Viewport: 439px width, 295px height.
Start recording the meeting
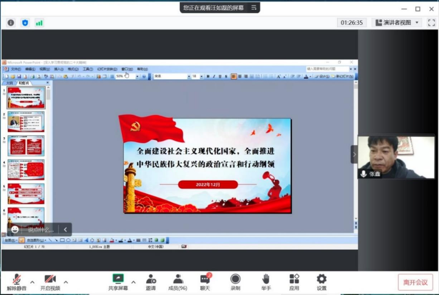tap(235, 282)
